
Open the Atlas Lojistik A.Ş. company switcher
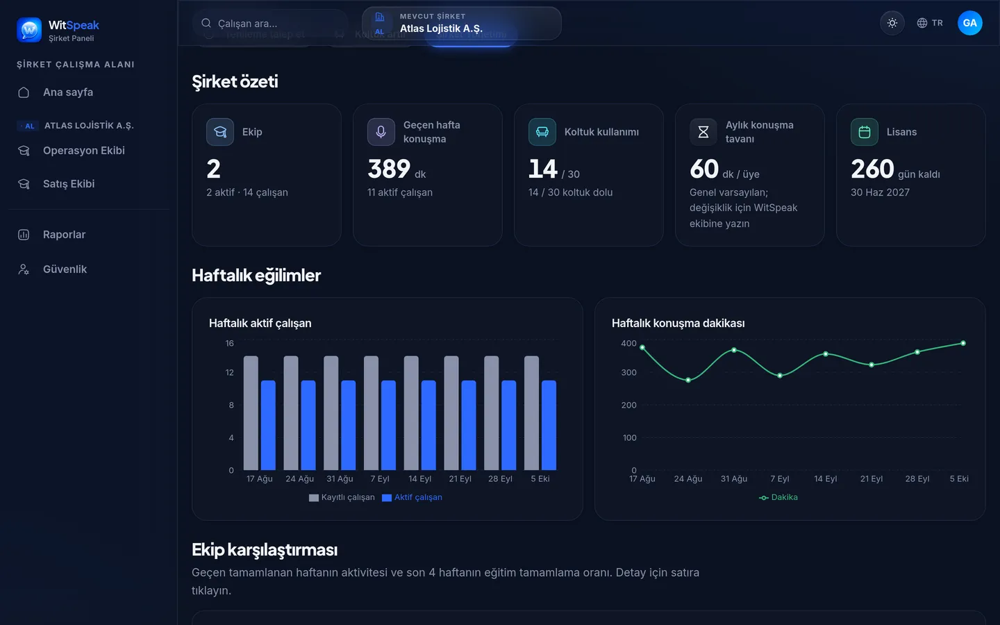click(x=462, y=24)
